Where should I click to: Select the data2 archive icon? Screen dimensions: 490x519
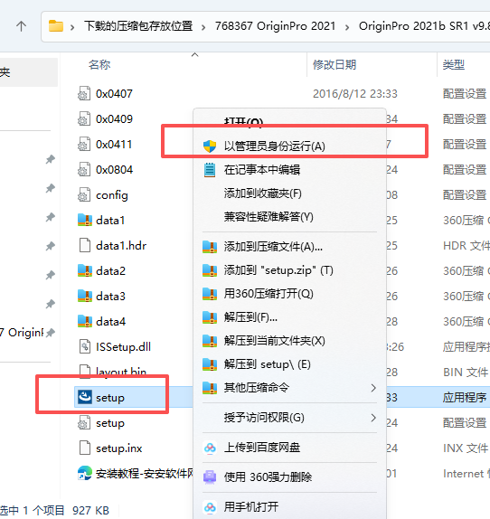[x=85, y=270]
